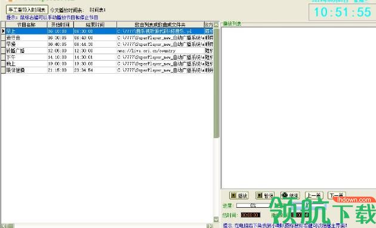Click end time cell 06:44:30

tap(95, 44)
